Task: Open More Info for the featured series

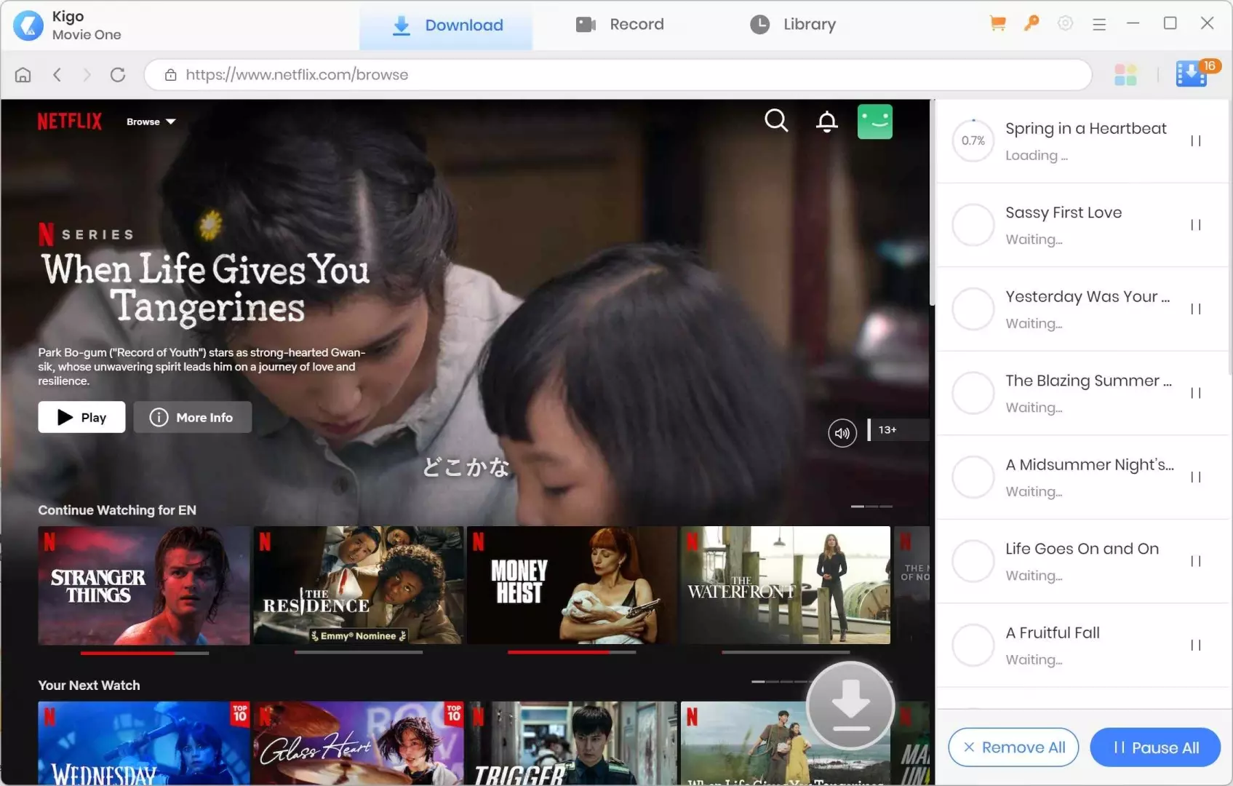Action: click(x=192, y=417)
